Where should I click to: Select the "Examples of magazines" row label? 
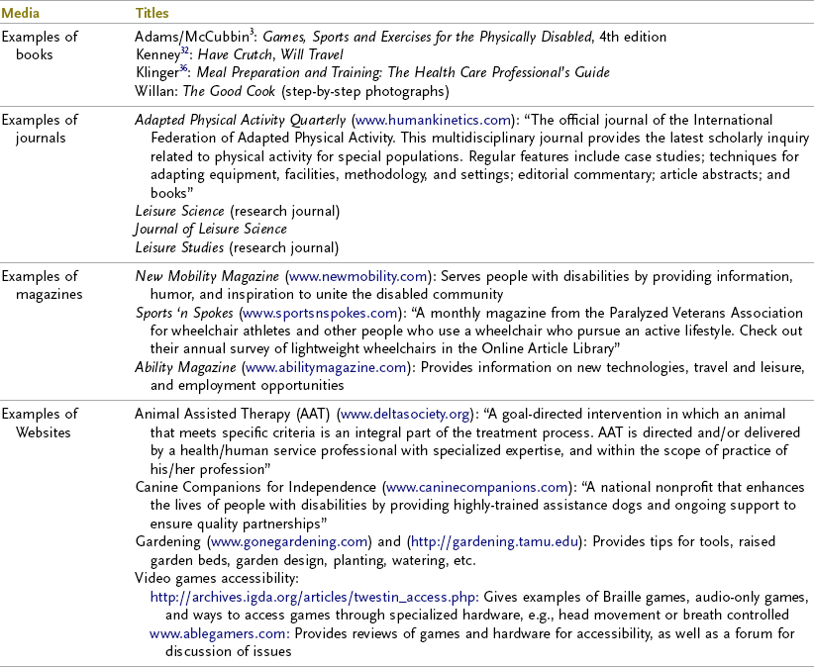coord(42,285)
